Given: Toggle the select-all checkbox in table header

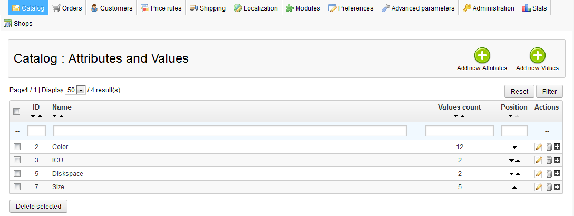Looking at the screenshot, I should pos(17,111).
